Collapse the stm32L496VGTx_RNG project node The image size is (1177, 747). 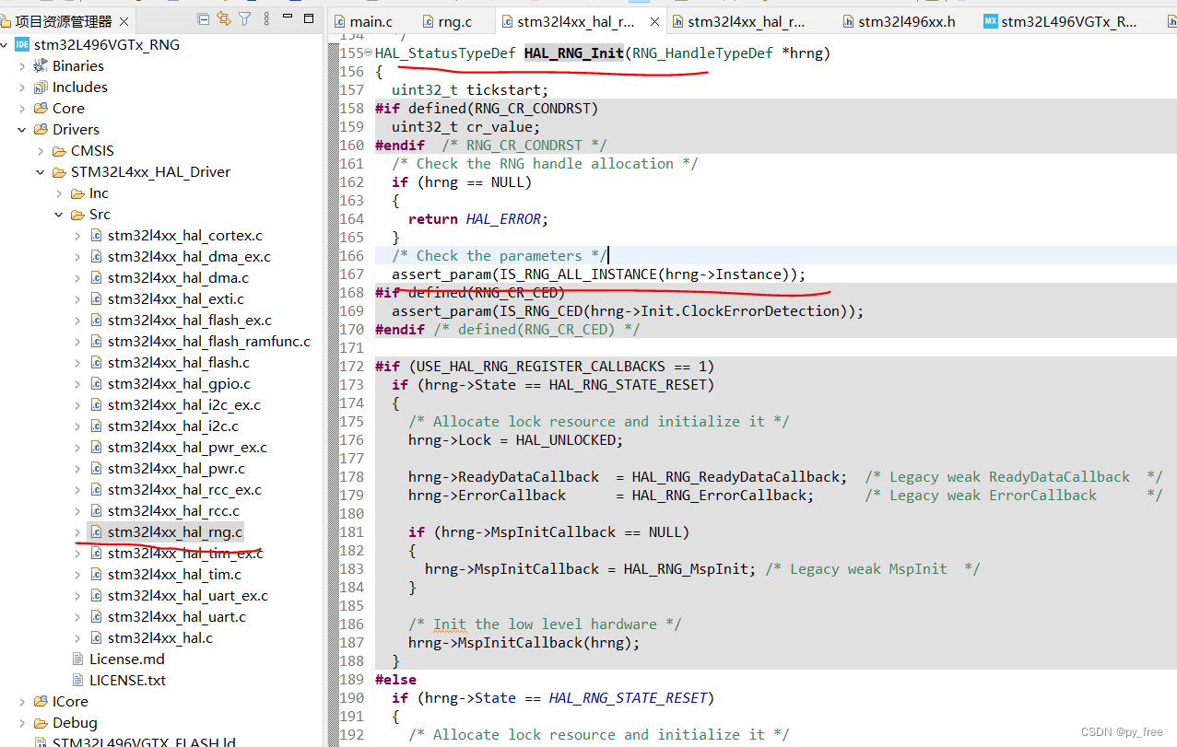point(5,44)
